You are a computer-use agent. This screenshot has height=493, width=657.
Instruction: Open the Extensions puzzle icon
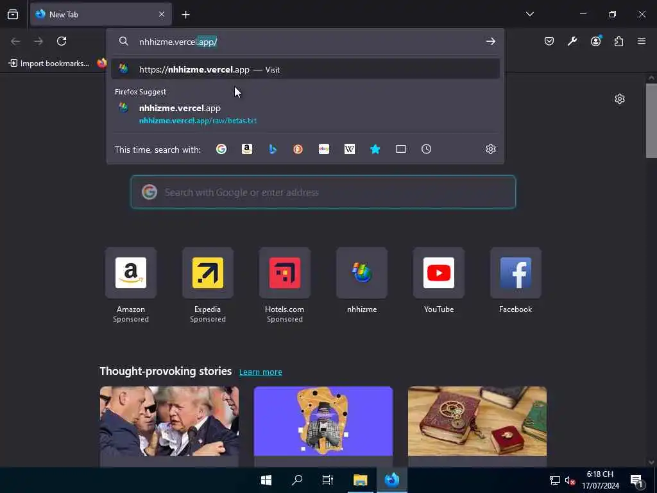click(619, 41)
